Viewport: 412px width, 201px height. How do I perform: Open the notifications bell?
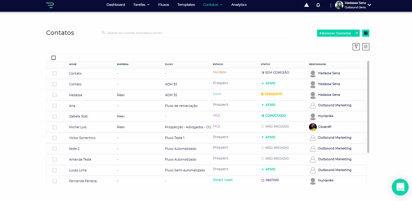click(318, 5)
